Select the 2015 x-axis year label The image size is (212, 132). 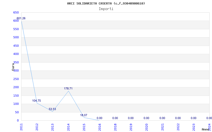(x=84, y=127)
